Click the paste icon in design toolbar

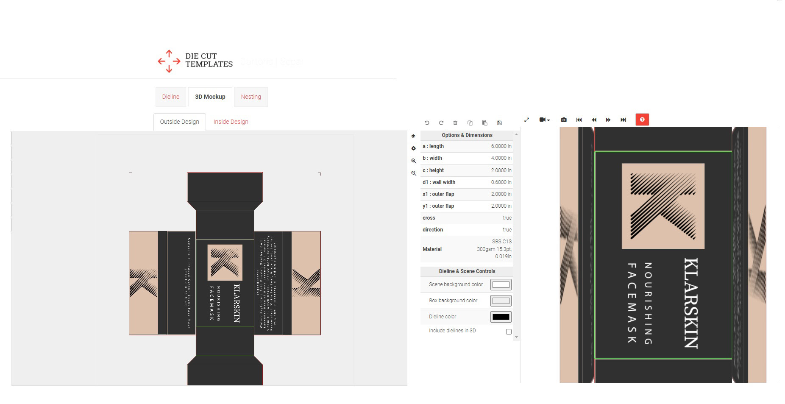(484, 123)
